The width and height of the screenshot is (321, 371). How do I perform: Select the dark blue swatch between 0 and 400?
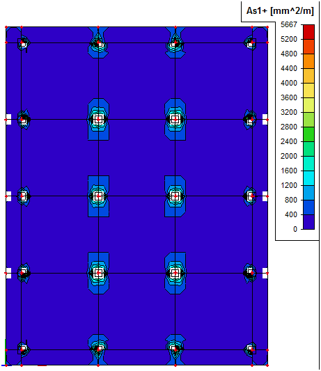(x=308, y=222)
